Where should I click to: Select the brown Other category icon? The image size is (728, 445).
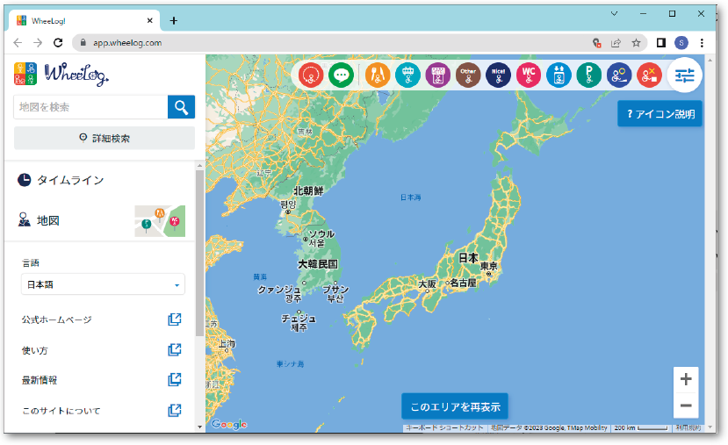point(468,75)
